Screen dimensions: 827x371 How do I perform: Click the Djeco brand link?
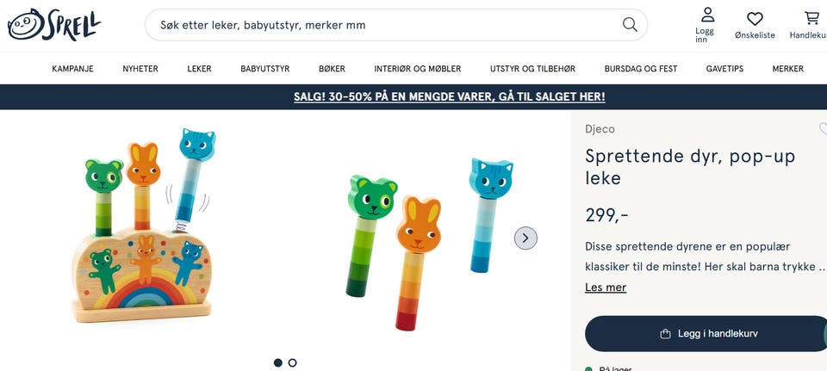click(600, 129)
